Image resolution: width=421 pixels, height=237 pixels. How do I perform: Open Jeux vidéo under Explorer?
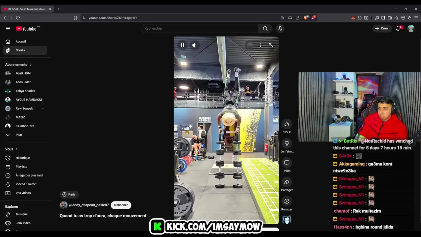25,223
